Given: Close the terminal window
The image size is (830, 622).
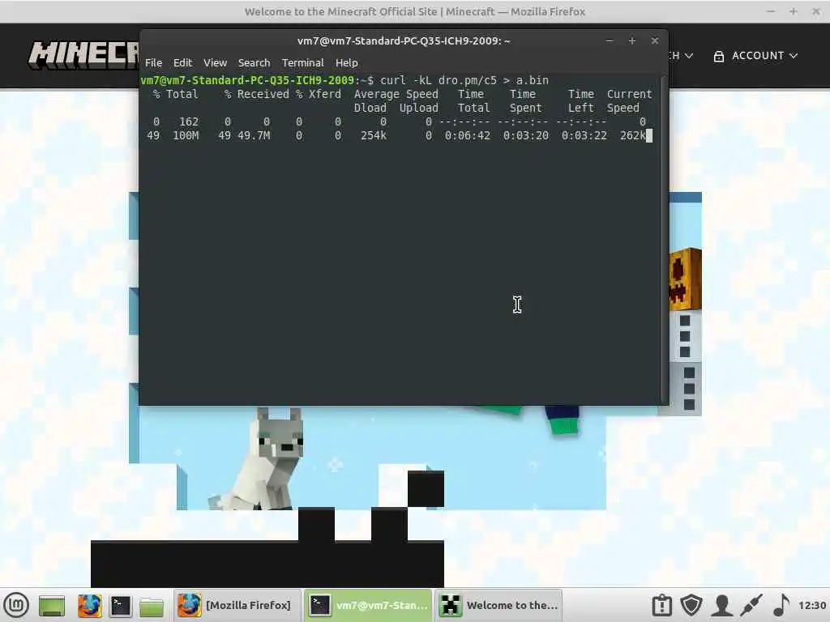Looking at the screenshot, I should 655,40.
